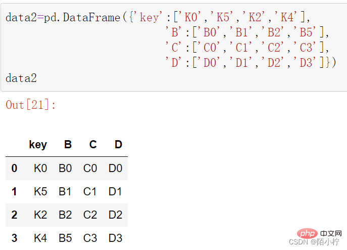
Task: Click the 'key' column header
Action: [x=38, y=145]
